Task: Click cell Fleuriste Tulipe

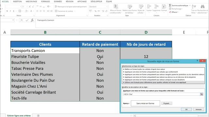Action: pyautogui.click(x=45, y=57)
